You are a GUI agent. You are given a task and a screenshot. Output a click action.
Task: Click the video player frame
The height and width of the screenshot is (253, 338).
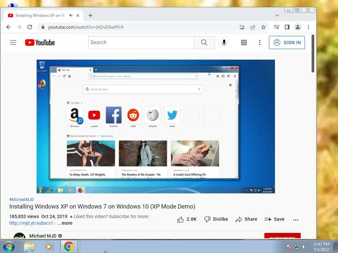pos(156,126)
